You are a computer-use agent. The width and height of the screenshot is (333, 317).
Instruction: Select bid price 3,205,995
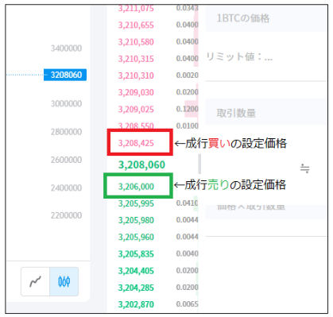[136, 203]
